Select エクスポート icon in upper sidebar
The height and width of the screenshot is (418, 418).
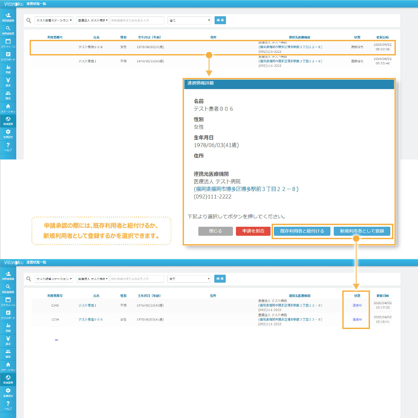coord(8,56)
